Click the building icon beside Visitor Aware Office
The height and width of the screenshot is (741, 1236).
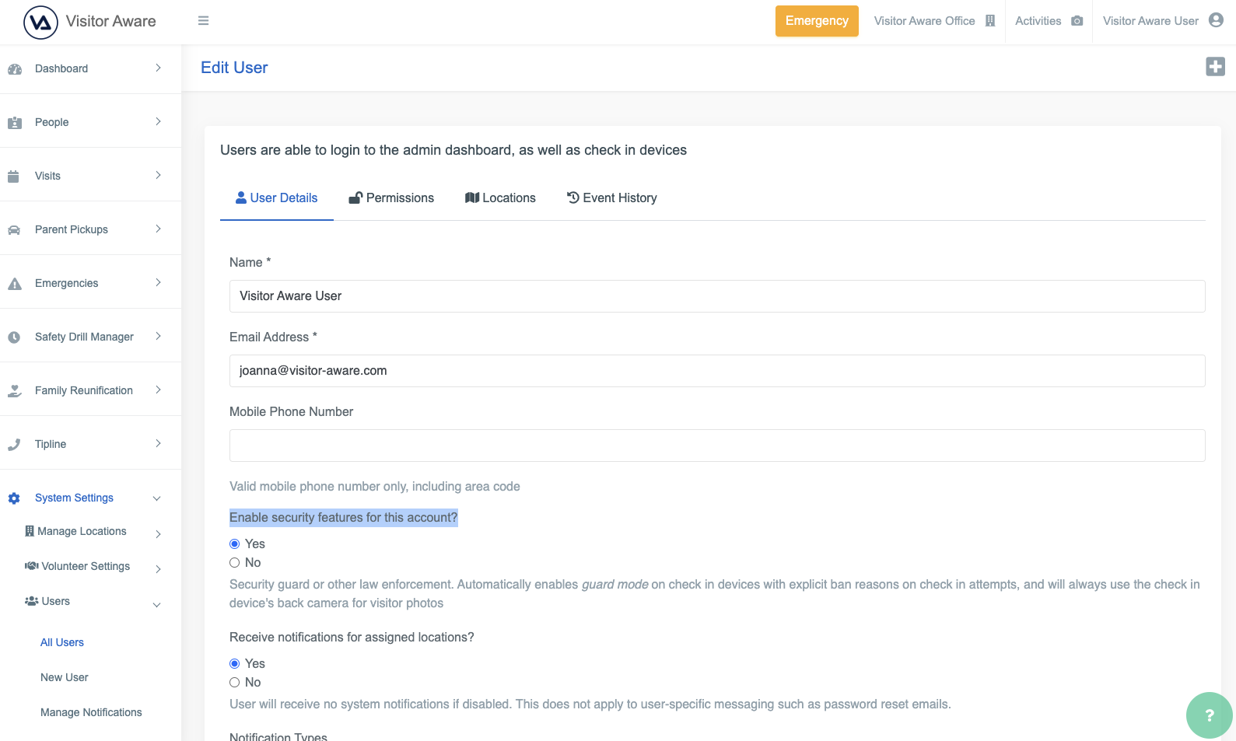[x=990, y=21]
